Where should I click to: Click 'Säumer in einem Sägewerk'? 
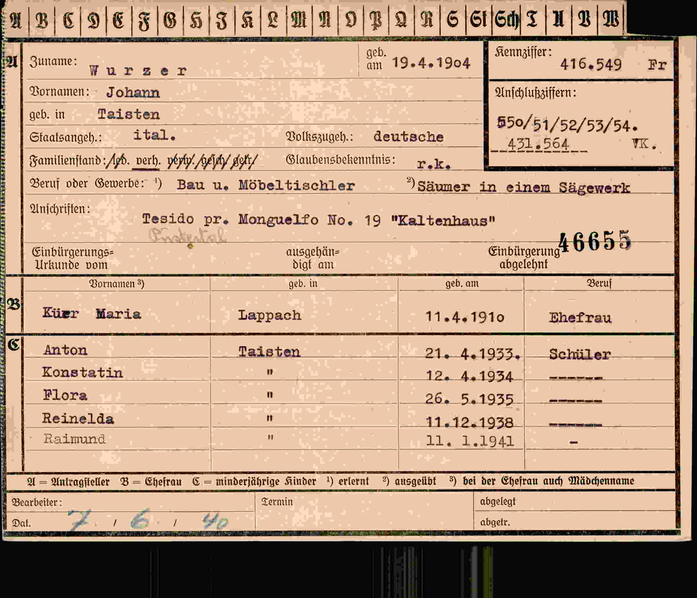pyautogui.click(x=523, y=187)
